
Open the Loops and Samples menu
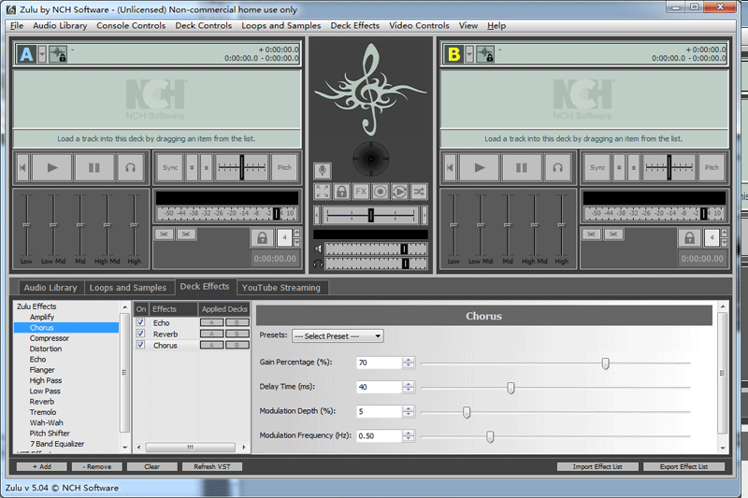tap(281, 26)
